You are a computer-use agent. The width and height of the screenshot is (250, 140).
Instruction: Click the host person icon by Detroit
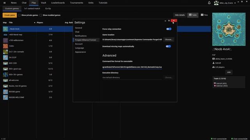click(x=214, y=63)
